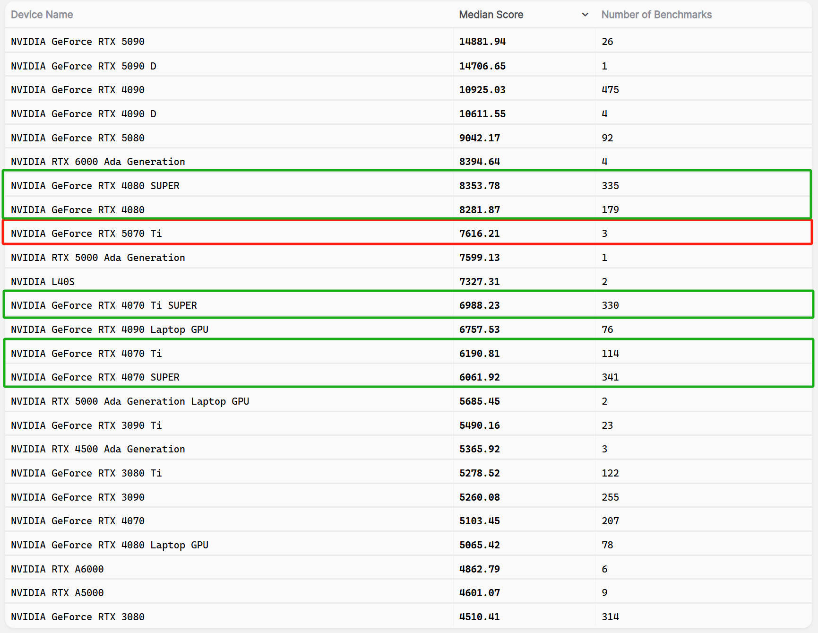Select the median score 8394.64
The width and height of the screenshot is (818, 633).
click(x=480, y=162)
